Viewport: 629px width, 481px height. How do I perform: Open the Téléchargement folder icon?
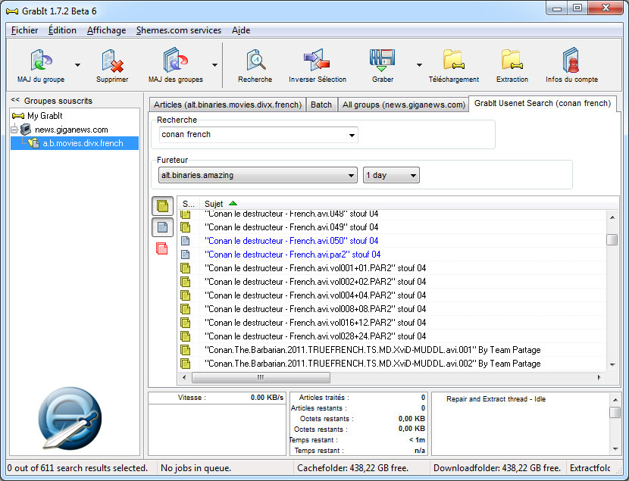454,60
